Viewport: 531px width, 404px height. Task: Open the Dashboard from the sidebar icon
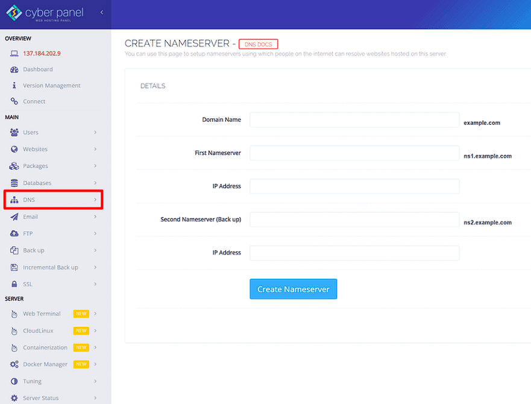(x=13, y=69)
